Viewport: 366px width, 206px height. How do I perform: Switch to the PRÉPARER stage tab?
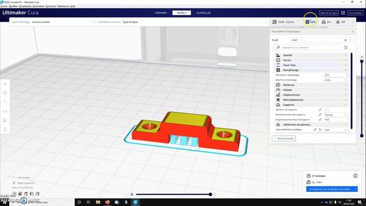click(x=161, y=13)
